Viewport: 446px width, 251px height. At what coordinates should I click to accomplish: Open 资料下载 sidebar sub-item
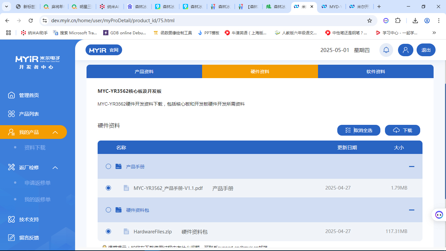pos(35,148)
